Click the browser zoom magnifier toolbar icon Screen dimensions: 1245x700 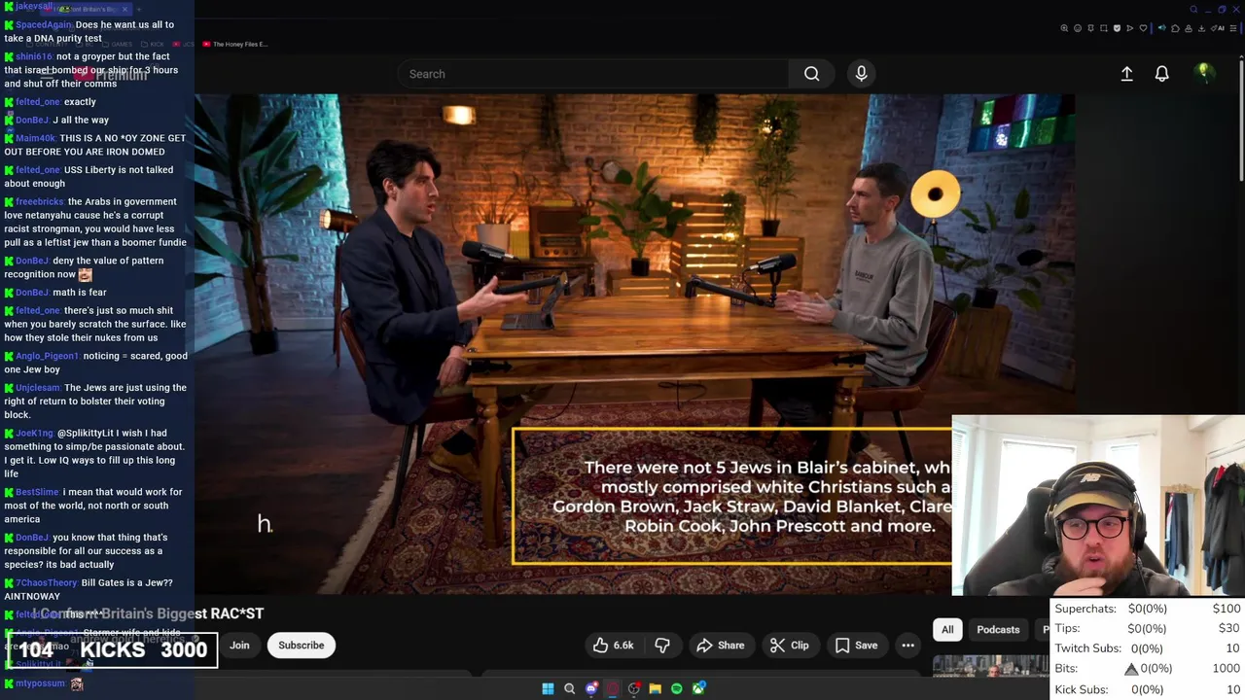click(1064, 28)
